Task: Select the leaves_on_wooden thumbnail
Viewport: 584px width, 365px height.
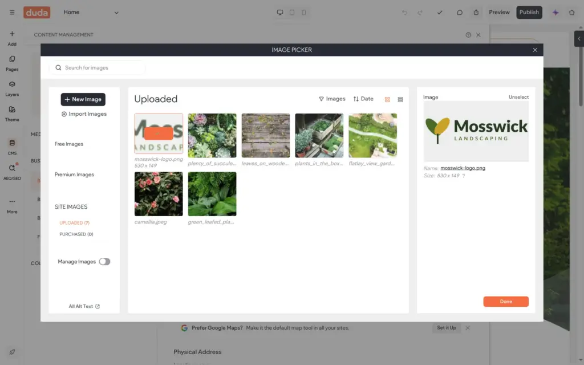Action: 266,136
